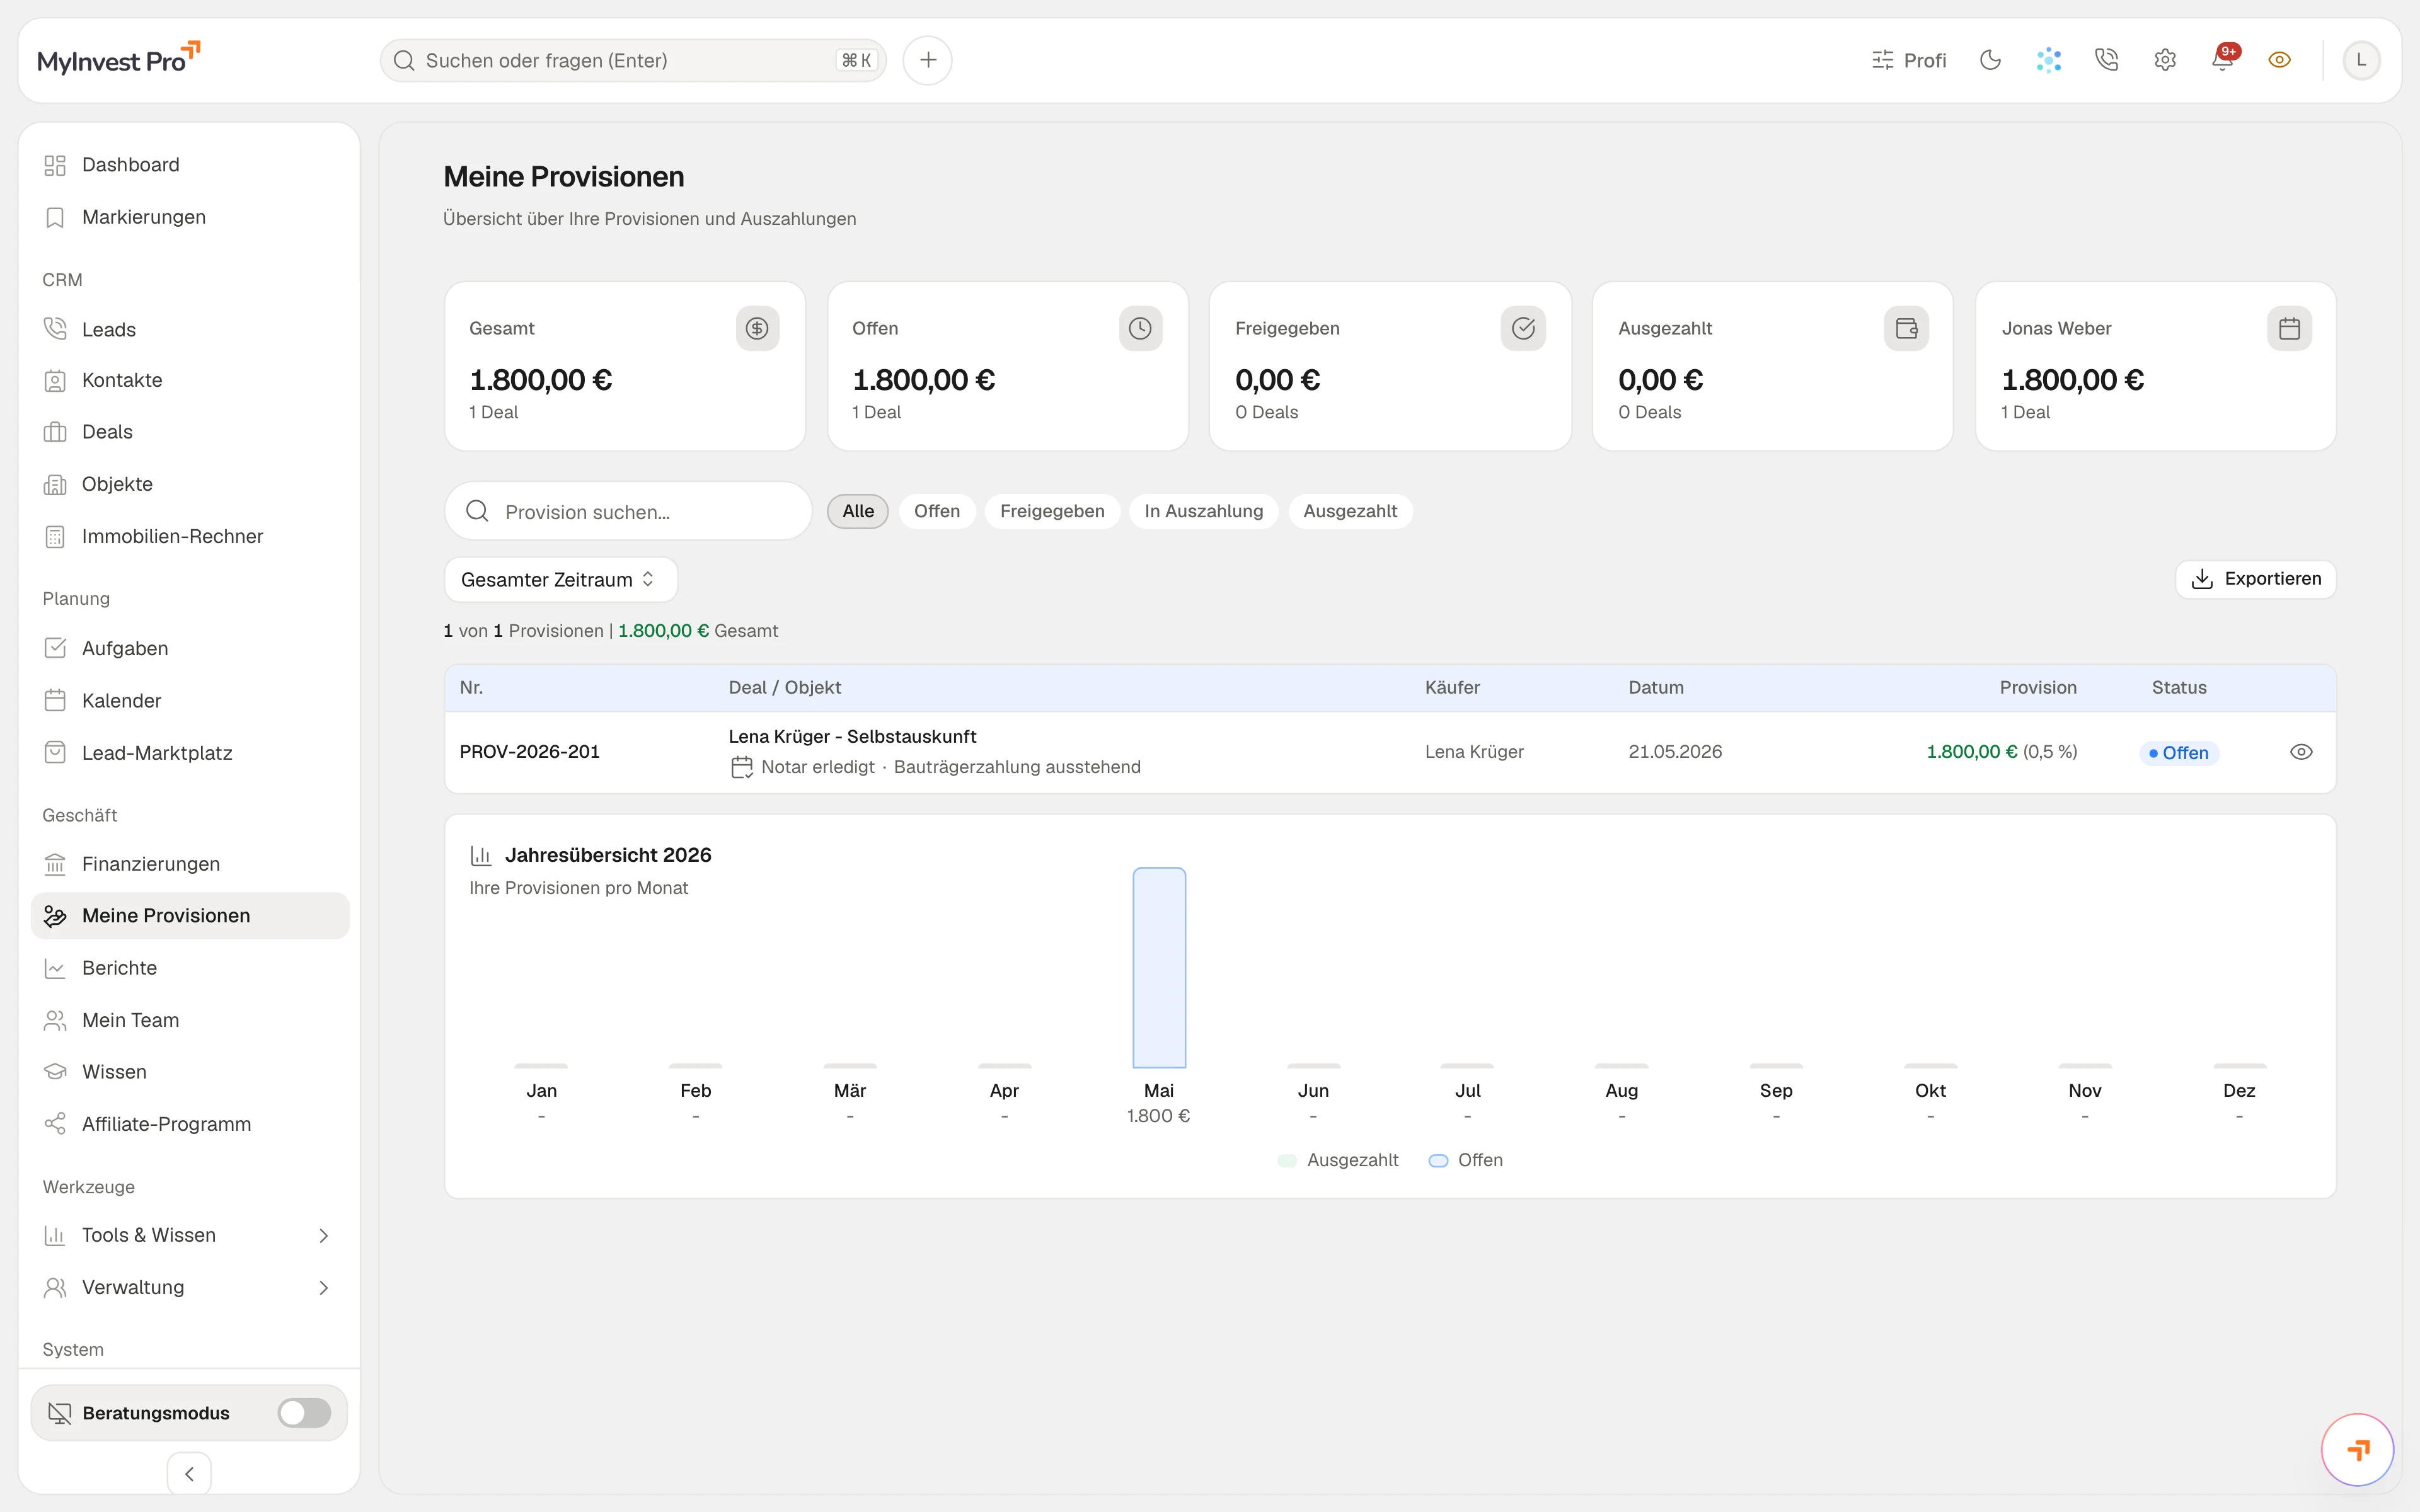Image resolution: width=2420 pixels, height=1512 pixels.
Task: Click the Meine Provisionen icon in sidebar
Action: point(55,916)
